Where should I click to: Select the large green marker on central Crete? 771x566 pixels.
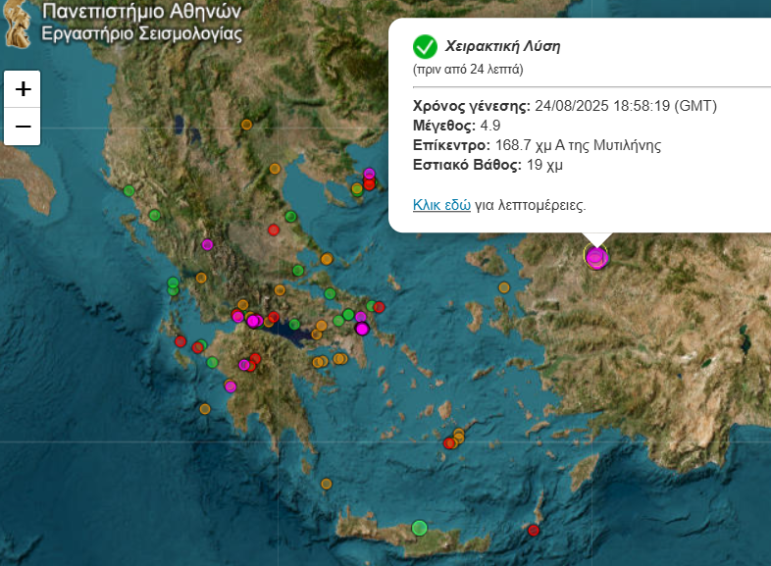click(419, 528)
